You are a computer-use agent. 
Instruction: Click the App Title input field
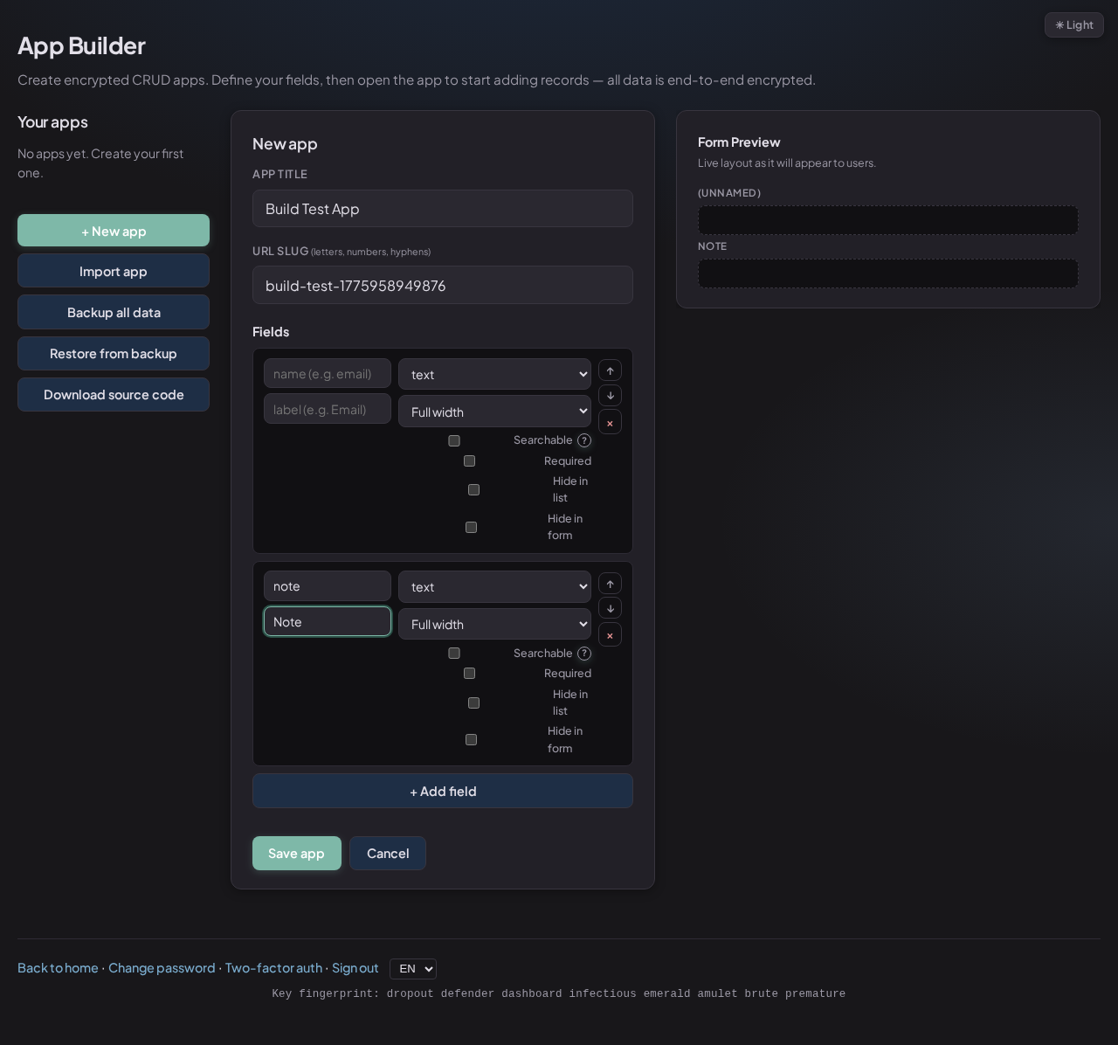443,209
